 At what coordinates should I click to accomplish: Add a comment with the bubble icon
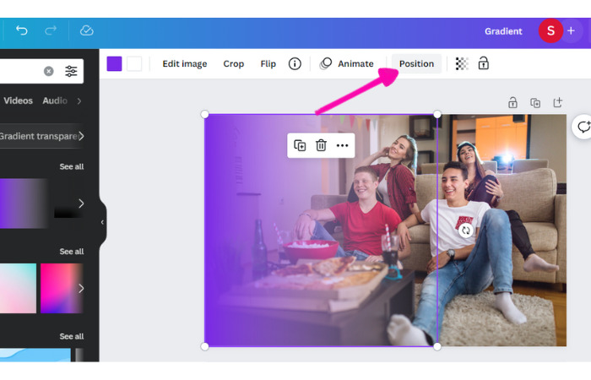(583, 127)
